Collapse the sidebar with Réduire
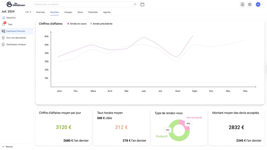The height and width of the screenshot is (150, 267). tap(8, 147)
